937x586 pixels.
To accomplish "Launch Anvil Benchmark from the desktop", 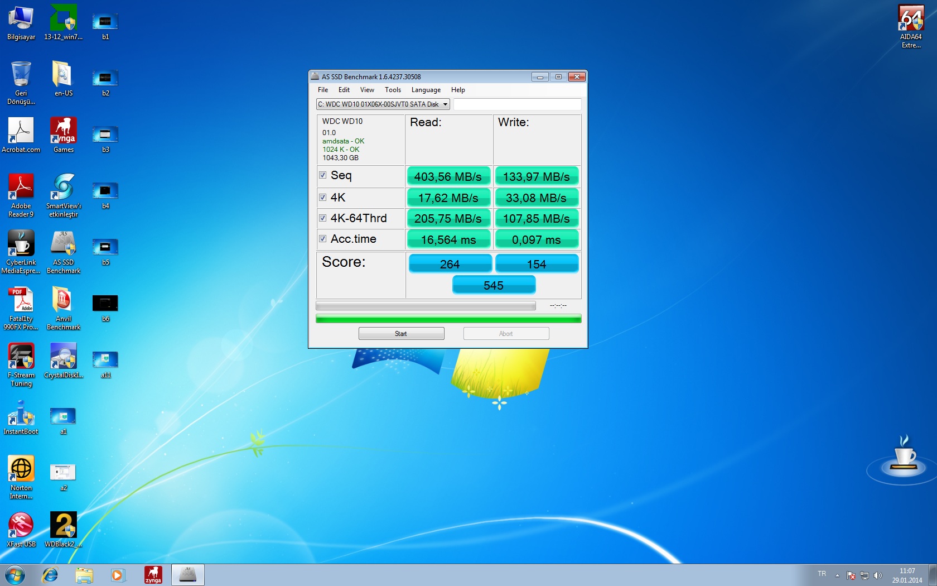I will [x=64, y=302].
